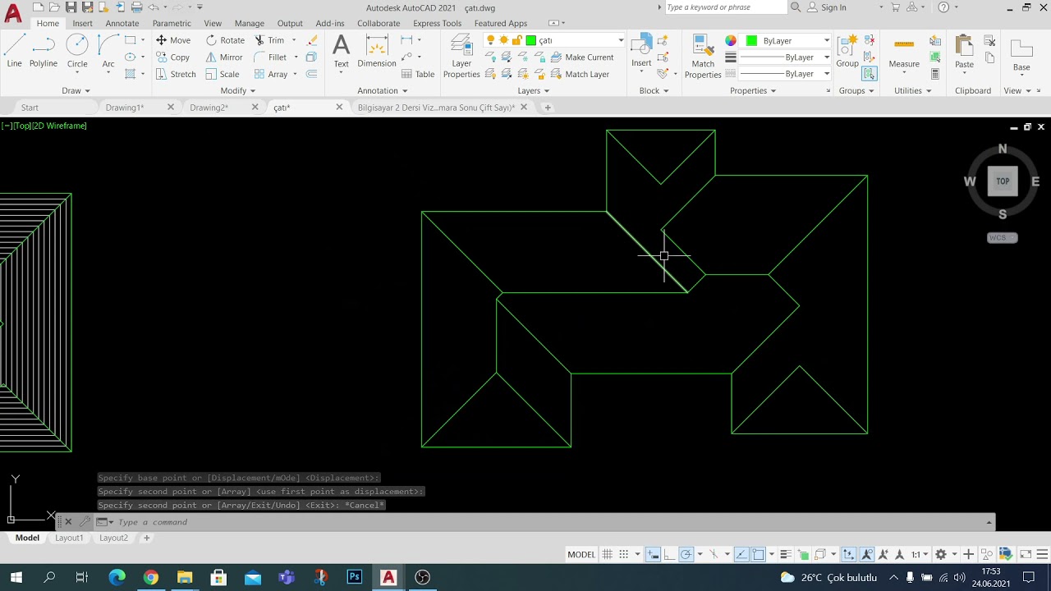
Task: Expand the Layers panel
Action: click(534, 91)
